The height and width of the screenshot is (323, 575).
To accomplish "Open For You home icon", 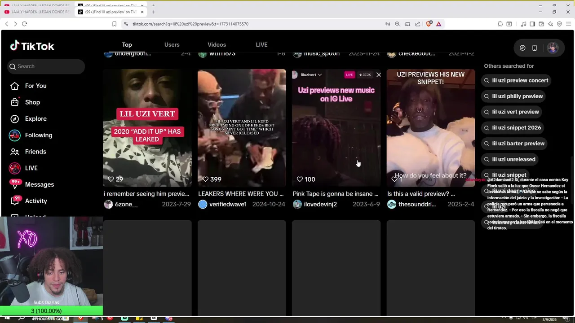I will coord(15,86).
